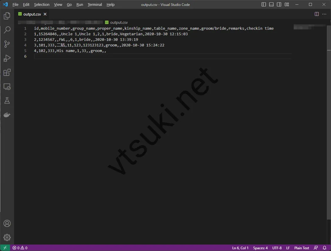The width and height of the screenshot is (331, 251).
Task: Open the Accounts icon
Action: (7, 223)
